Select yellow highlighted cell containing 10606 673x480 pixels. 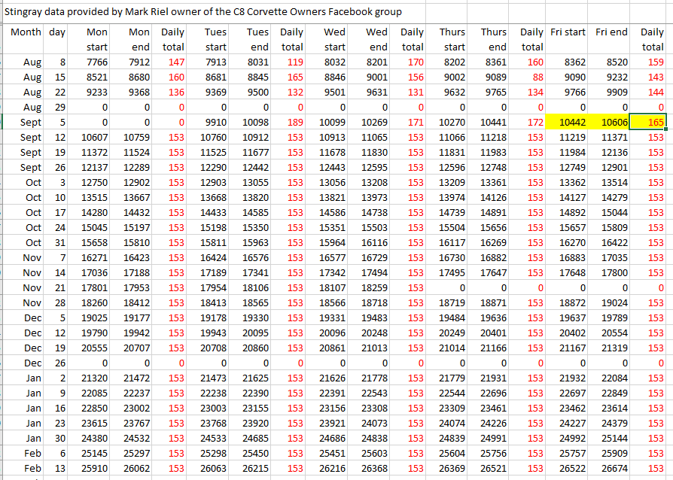point(612,122)
